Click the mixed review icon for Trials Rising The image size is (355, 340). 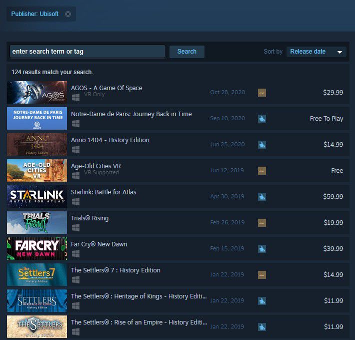261,223
